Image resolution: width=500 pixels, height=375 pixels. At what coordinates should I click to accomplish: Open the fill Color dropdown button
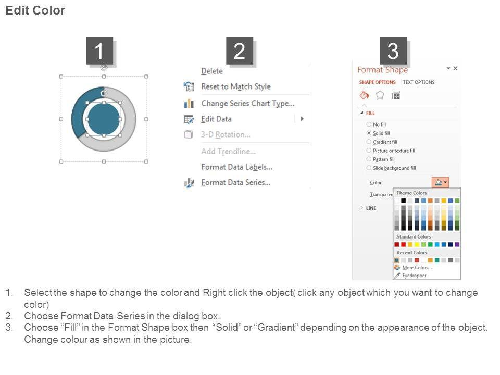440,182
